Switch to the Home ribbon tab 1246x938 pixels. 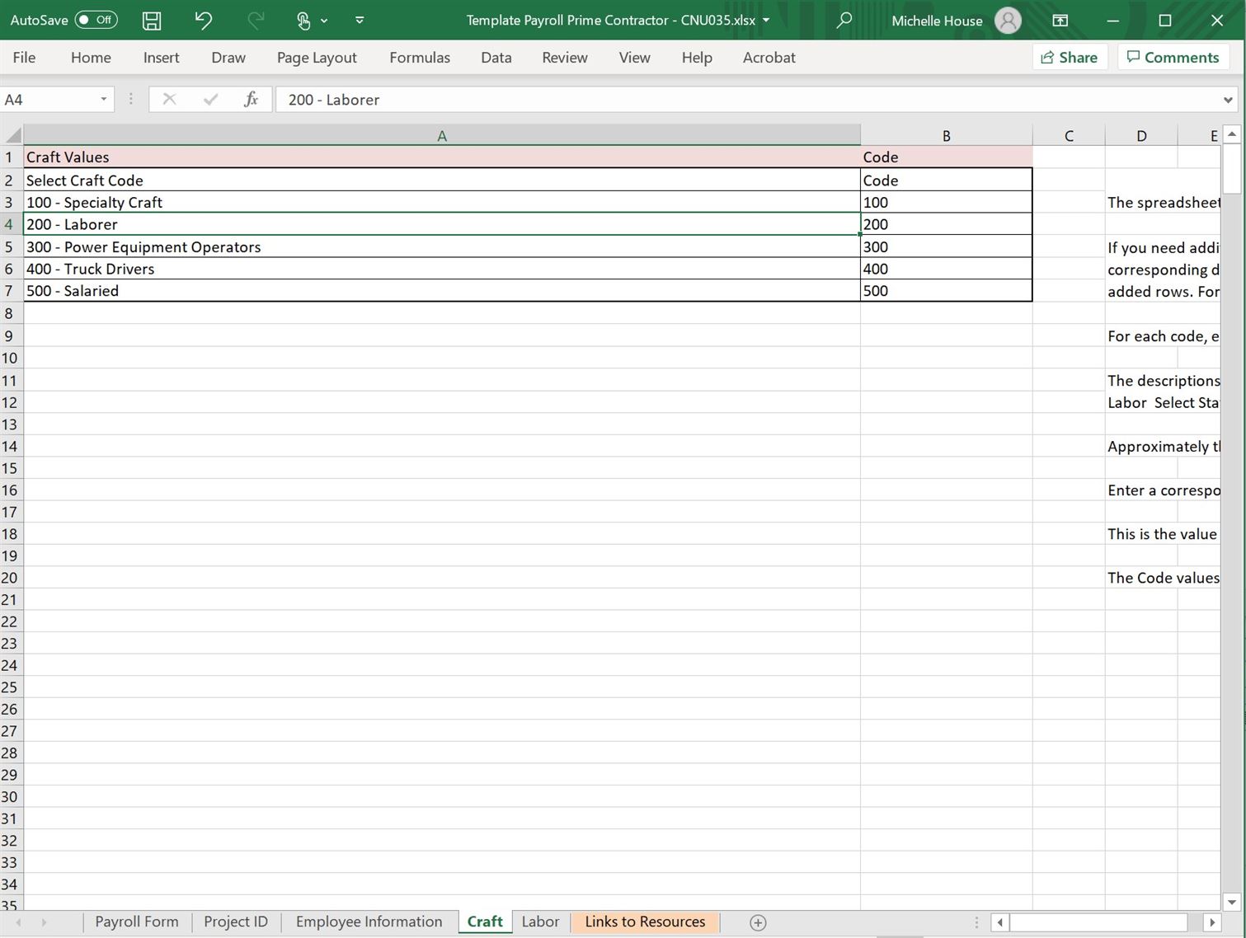91,58
